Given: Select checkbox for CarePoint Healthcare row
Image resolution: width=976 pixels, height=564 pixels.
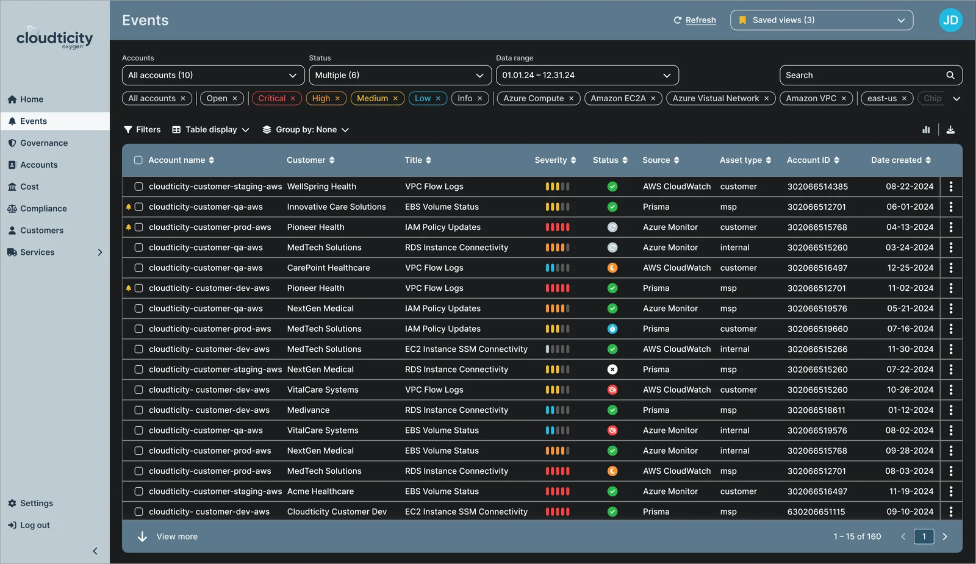Looking at the screenshot, I should coord(138,268).
